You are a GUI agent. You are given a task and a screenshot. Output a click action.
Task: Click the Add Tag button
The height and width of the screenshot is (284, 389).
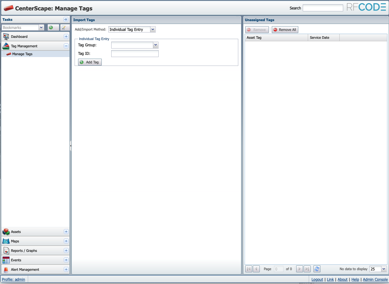click(x=90, y=62)
